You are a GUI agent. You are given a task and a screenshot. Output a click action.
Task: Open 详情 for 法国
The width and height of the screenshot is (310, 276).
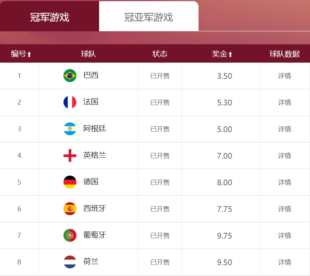284,103
